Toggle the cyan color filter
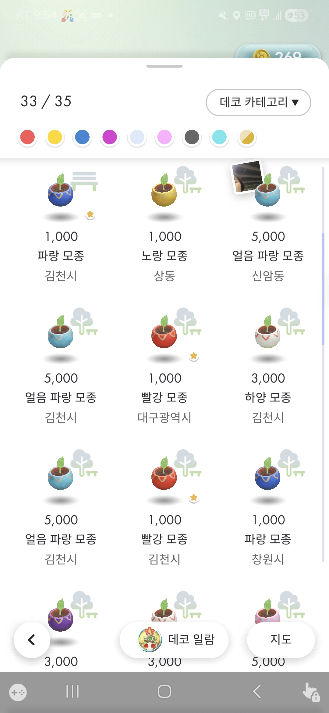The height and width of the screenshot is (713, 329). click(219, 137)
